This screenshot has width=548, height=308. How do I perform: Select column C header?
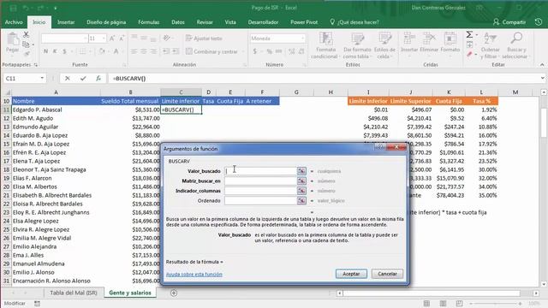click(181, 92)
